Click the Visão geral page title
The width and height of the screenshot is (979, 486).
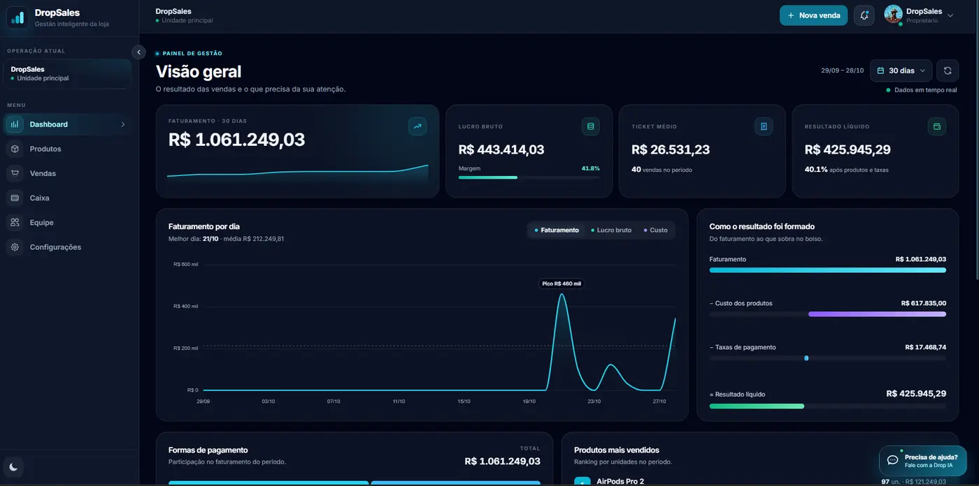(x=199, y=71)
